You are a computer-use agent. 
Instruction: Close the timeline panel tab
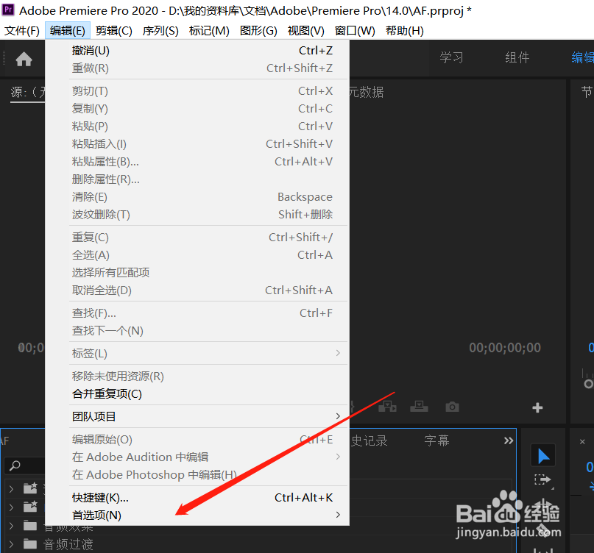pos(582,441)
